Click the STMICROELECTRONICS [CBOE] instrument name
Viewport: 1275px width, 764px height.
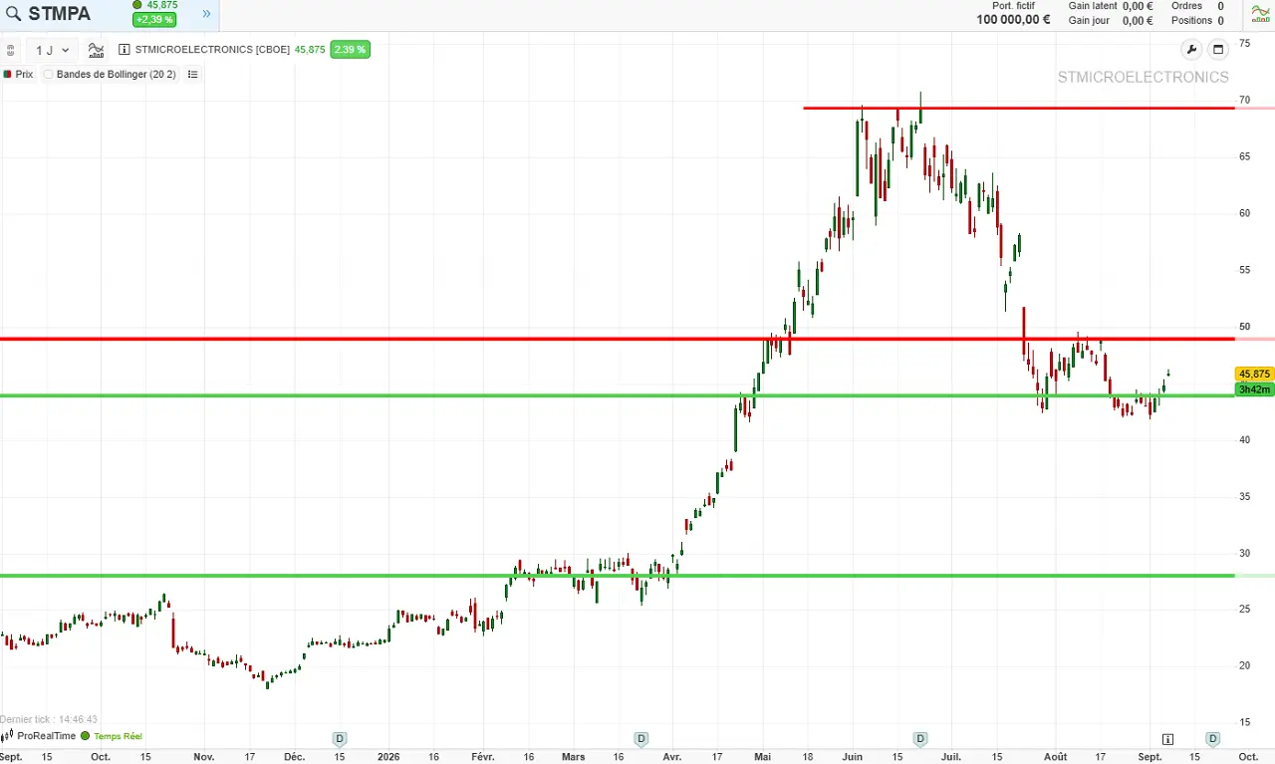(x=212, y=50)
